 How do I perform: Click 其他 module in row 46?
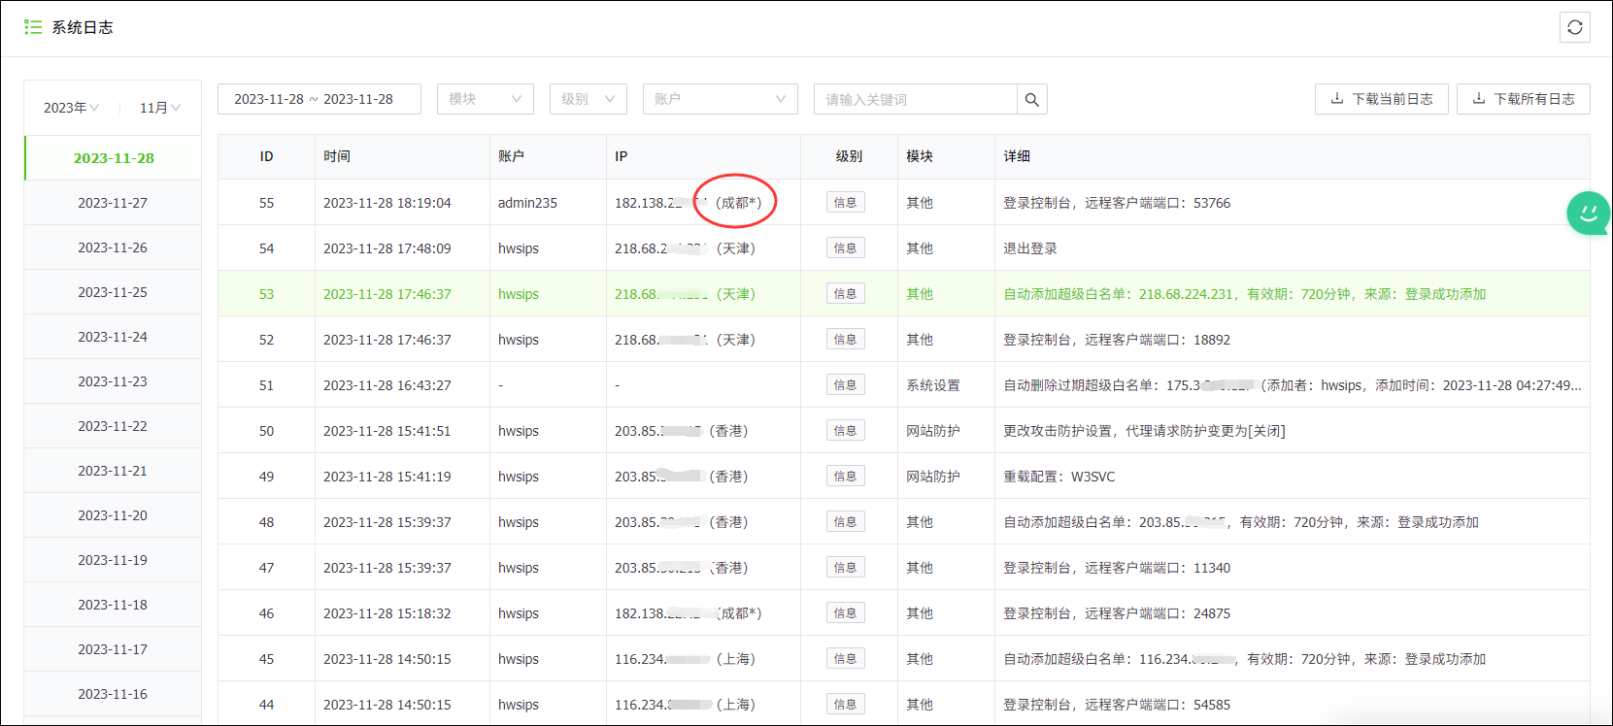coord(920,613)
